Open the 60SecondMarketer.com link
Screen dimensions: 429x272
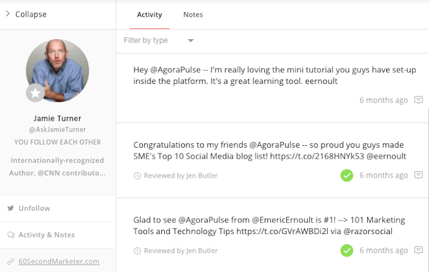[59, 262]
